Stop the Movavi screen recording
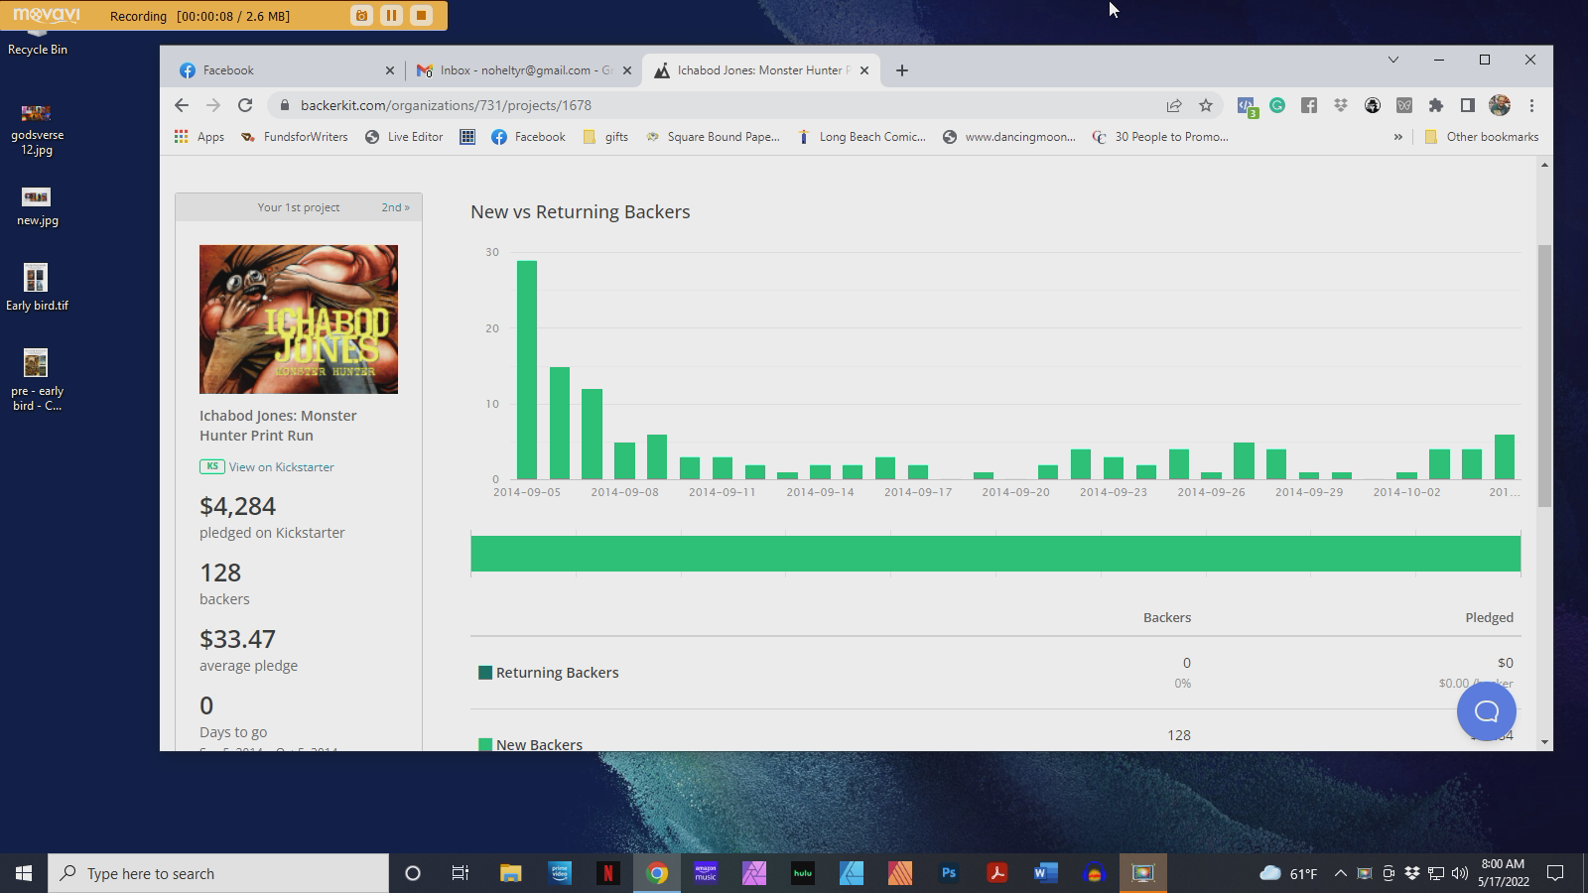Viewport: 1588px width, 893px height. [421, 15]
